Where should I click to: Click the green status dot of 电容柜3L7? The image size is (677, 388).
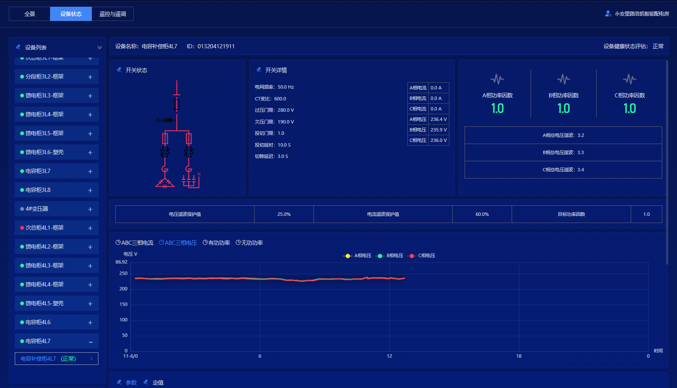coord(22,171)
